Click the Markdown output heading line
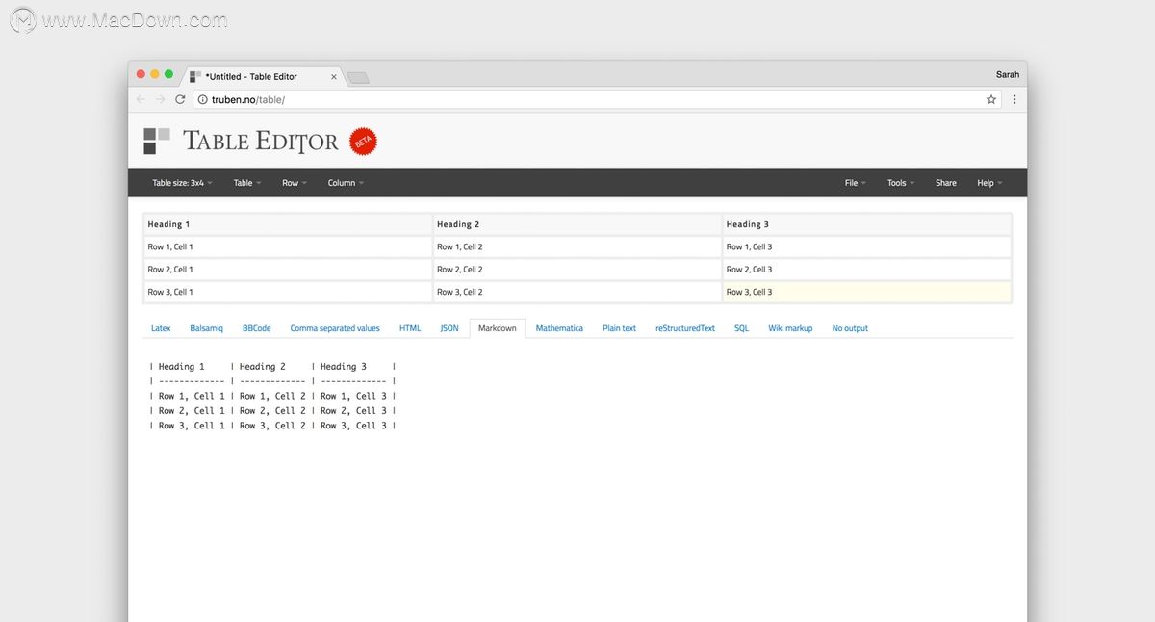Screen dimensions: 1155x622 click(x=273, y=367)
